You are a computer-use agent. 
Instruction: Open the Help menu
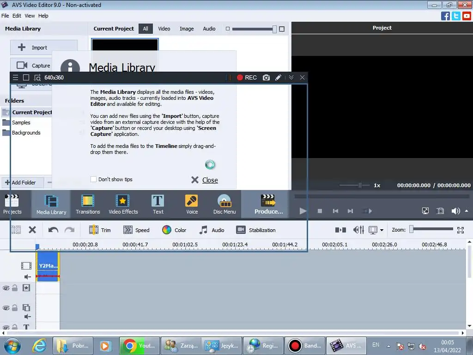[x=43, y=16]
